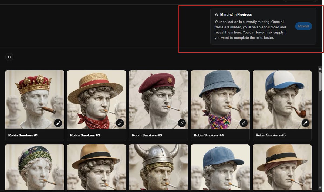Open the blue baseball cap statue thumbnail

[x=220, y=167]
